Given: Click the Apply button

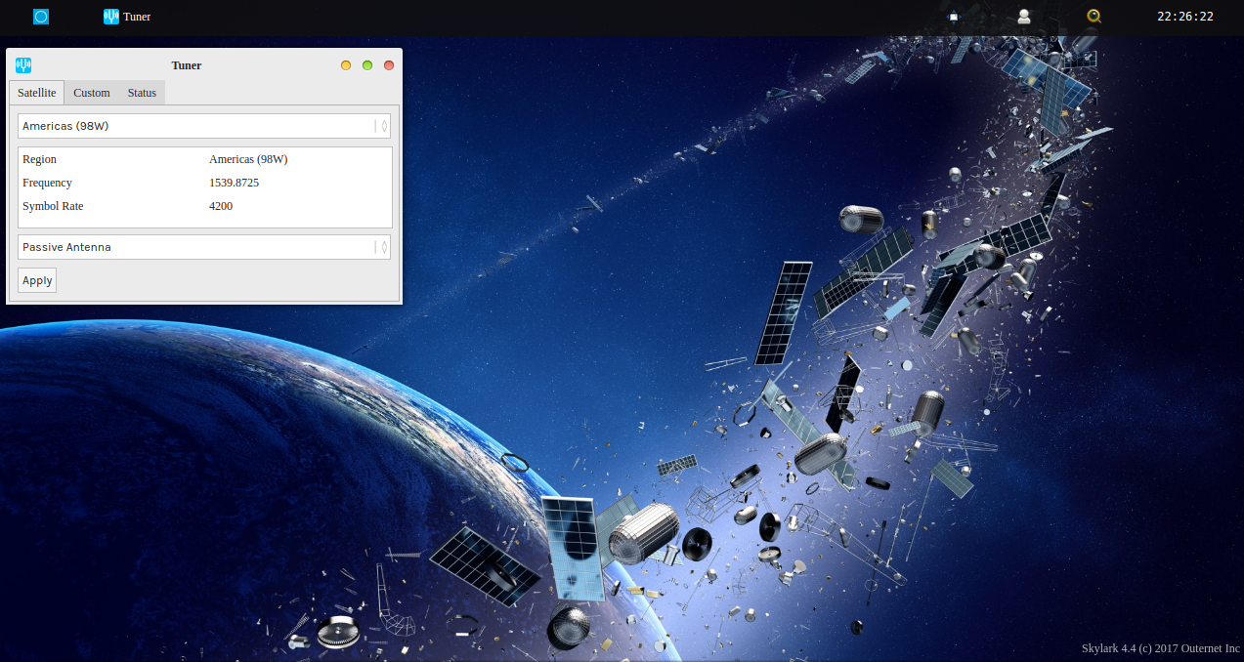Looking at the screenshot, I should [37, 280].
